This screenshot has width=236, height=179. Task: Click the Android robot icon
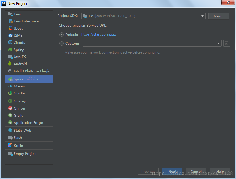tap(10, 64)
